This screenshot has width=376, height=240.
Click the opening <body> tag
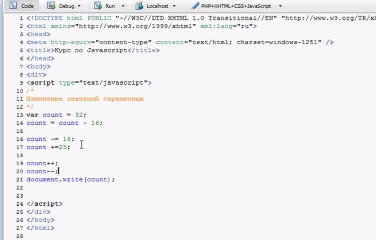(38, 67)
